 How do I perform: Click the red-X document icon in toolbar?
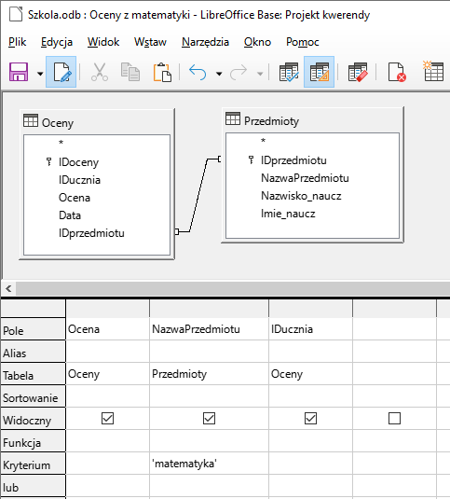[397, 72]
